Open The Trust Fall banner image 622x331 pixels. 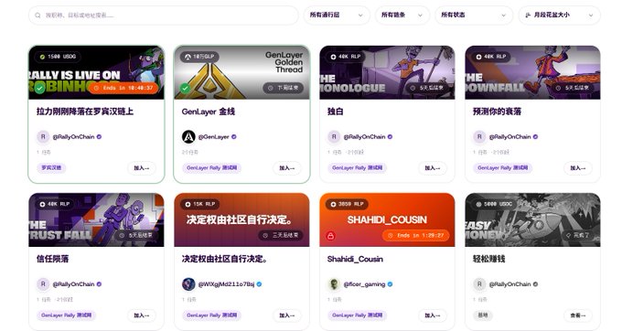pyautogui.click(x=96, y=220)
